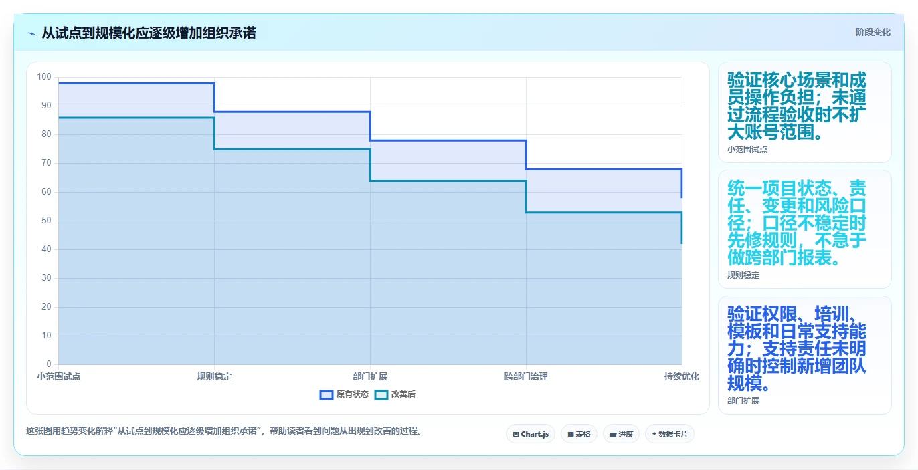The width and height of the screenshot is (918, 470).
Task: Click the 100 y-axis value
Action: coord(44,77)
